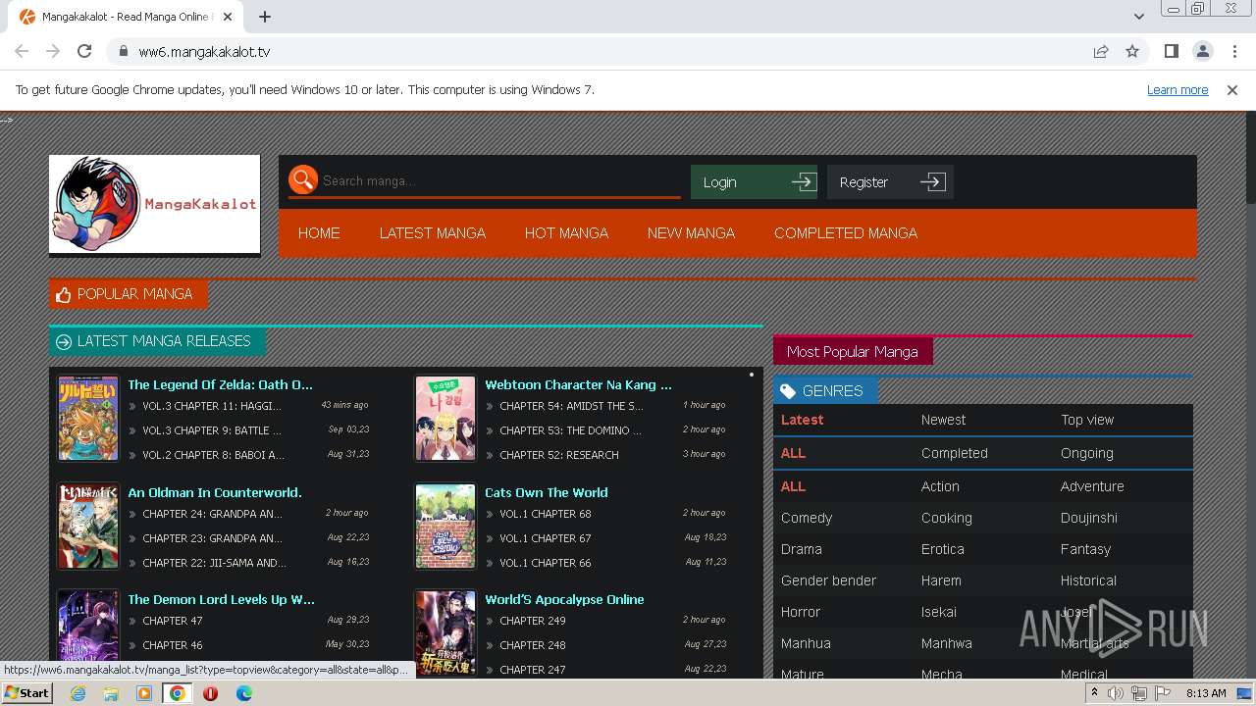Open World's Apocalypse Online title link
Screen dimensions: 1256x706
[x=564, y=599]
